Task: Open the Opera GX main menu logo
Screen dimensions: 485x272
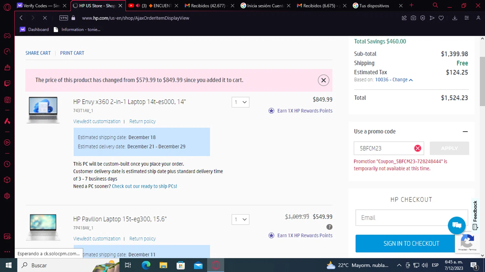Action: [7, 7]
